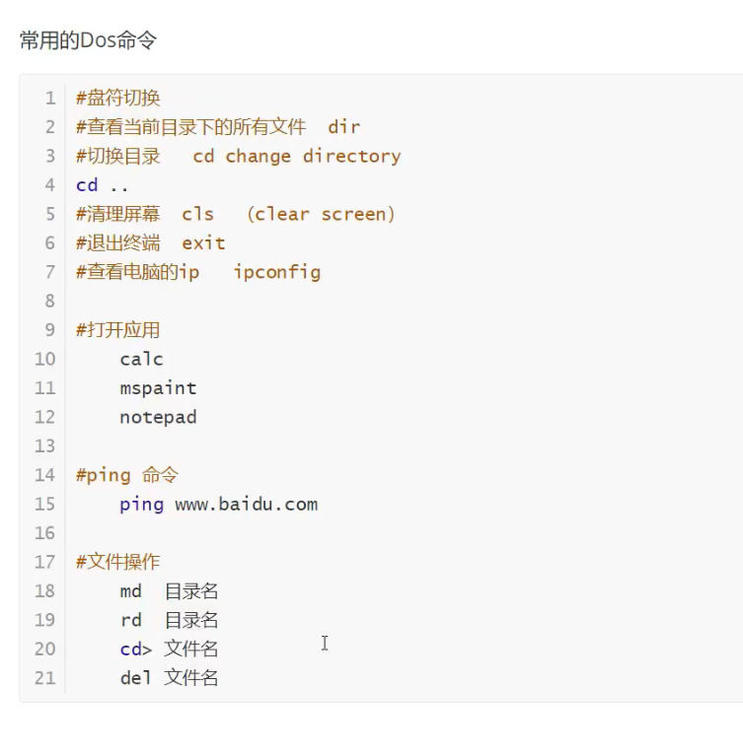Click the comment #打开应用
The image size is (743, 754).
(x=117, y=330)
